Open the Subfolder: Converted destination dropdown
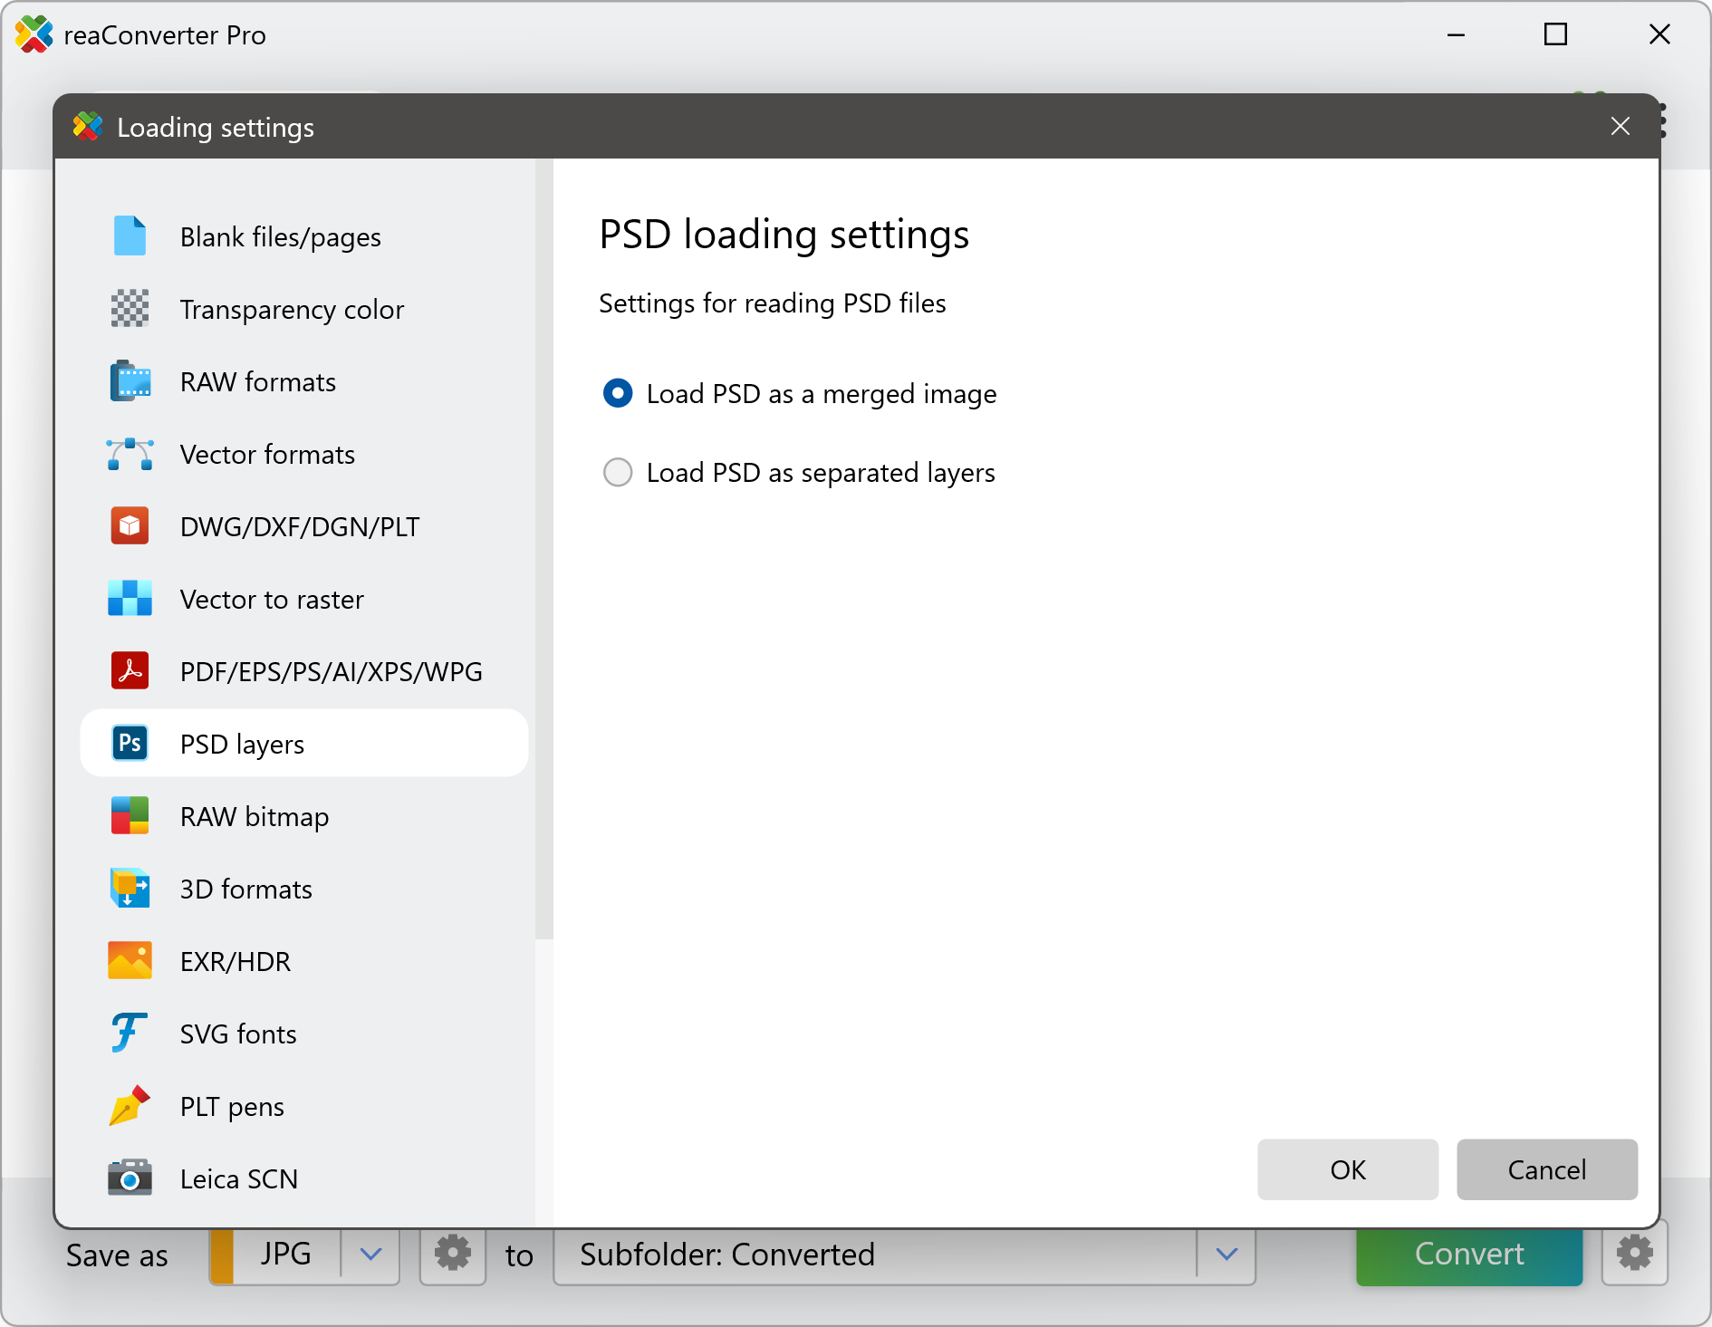This screenshot has height=1327, width=1712. click(1226, 1255)
